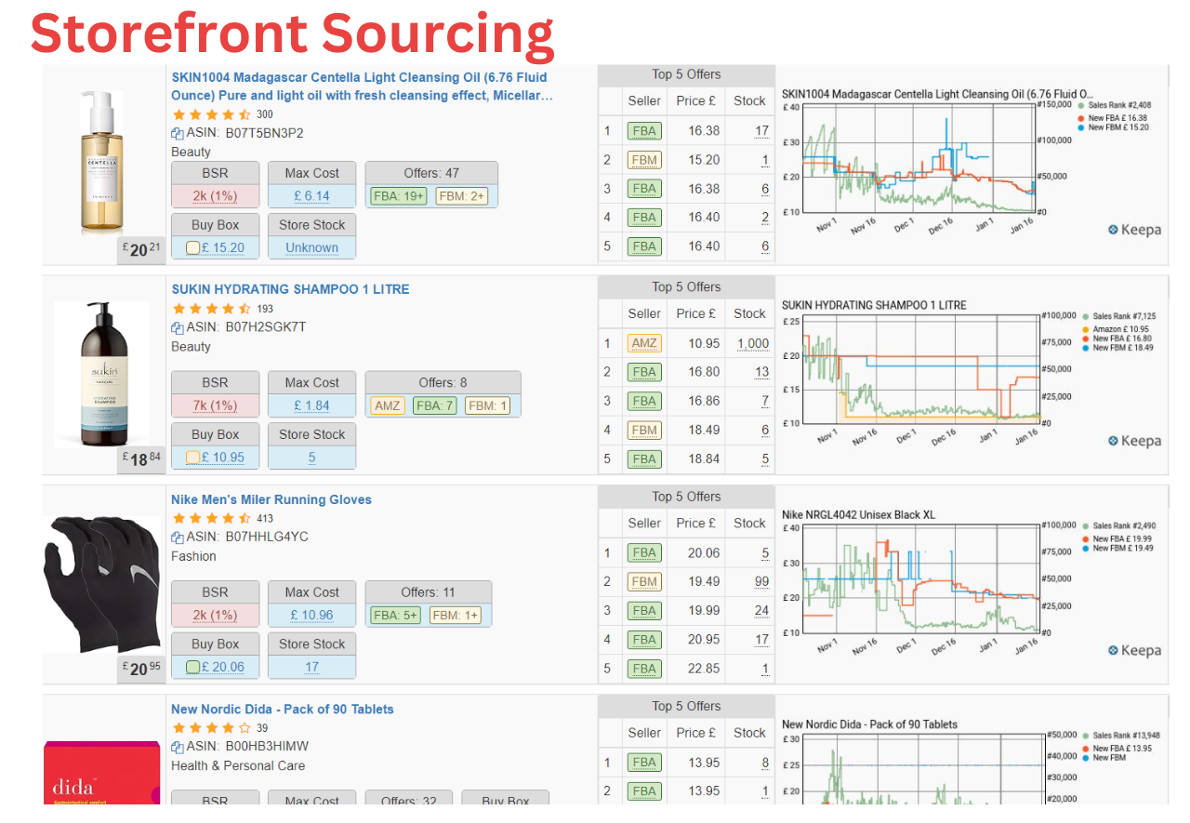Image resolution: width=1190 pixels, height=823 pixels.
Task: Click the price 10.95 in SUKIN top offers table
Action: (x=704, y=343)
